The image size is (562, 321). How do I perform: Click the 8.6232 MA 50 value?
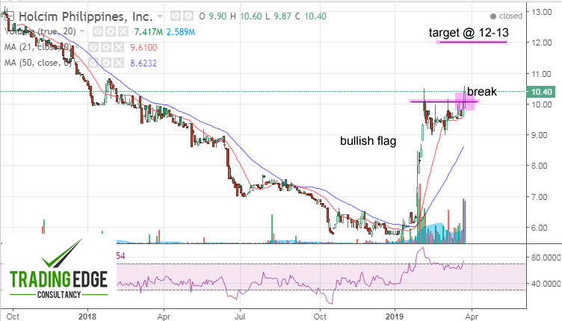tap(143, 63)
